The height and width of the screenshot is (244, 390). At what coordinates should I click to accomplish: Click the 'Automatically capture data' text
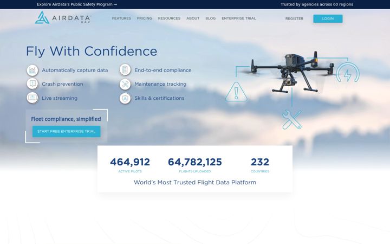pyautogui.click(x=75, y=70)
